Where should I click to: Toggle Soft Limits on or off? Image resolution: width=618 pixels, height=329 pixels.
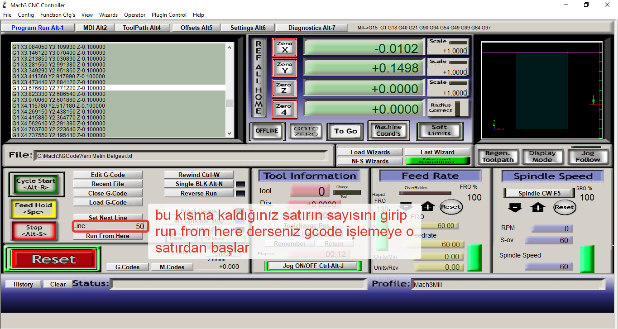tap(439, 130)
